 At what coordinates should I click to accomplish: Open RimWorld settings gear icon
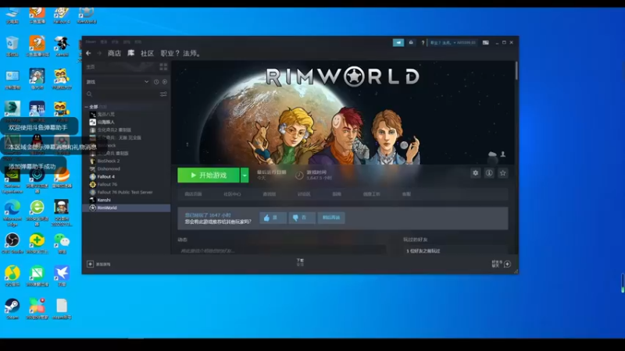point(476,173)
